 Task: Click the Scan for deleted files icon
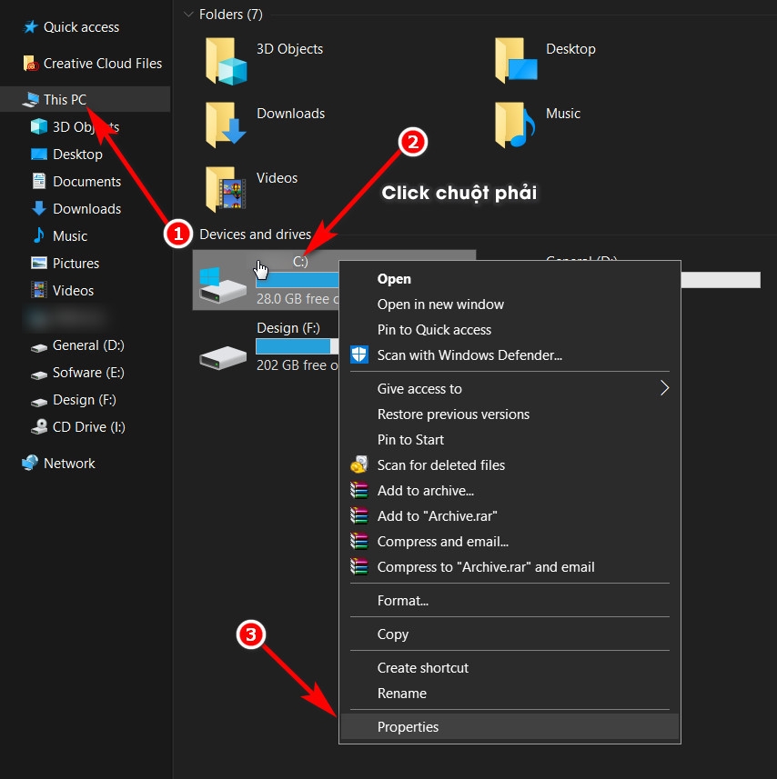(x=358, y=464)
